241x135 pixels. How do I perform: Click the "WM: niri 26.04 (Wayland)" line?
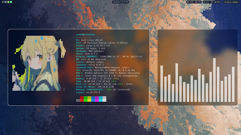[91, 59]
